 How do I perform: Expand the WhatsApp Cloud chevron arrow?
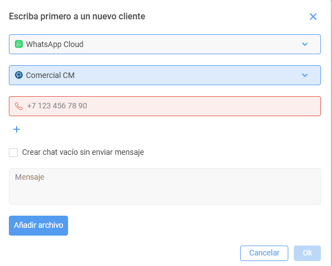[x=305, y=44]
